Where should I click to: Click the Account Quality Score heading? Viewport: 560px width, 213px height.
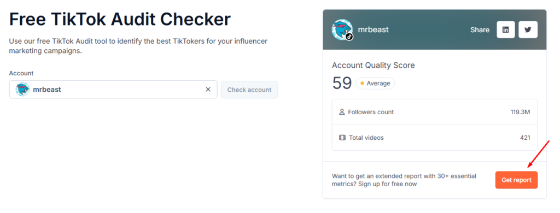click(373, 66)
